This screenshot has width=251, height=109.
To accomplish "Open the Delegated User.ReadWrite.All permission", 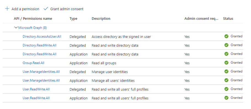I will click(x=36, y=89).
